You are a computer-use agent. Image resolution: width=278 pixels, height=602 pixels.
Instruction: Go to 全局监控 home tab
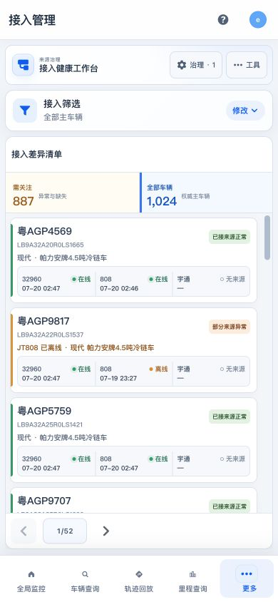pos(31,581)
